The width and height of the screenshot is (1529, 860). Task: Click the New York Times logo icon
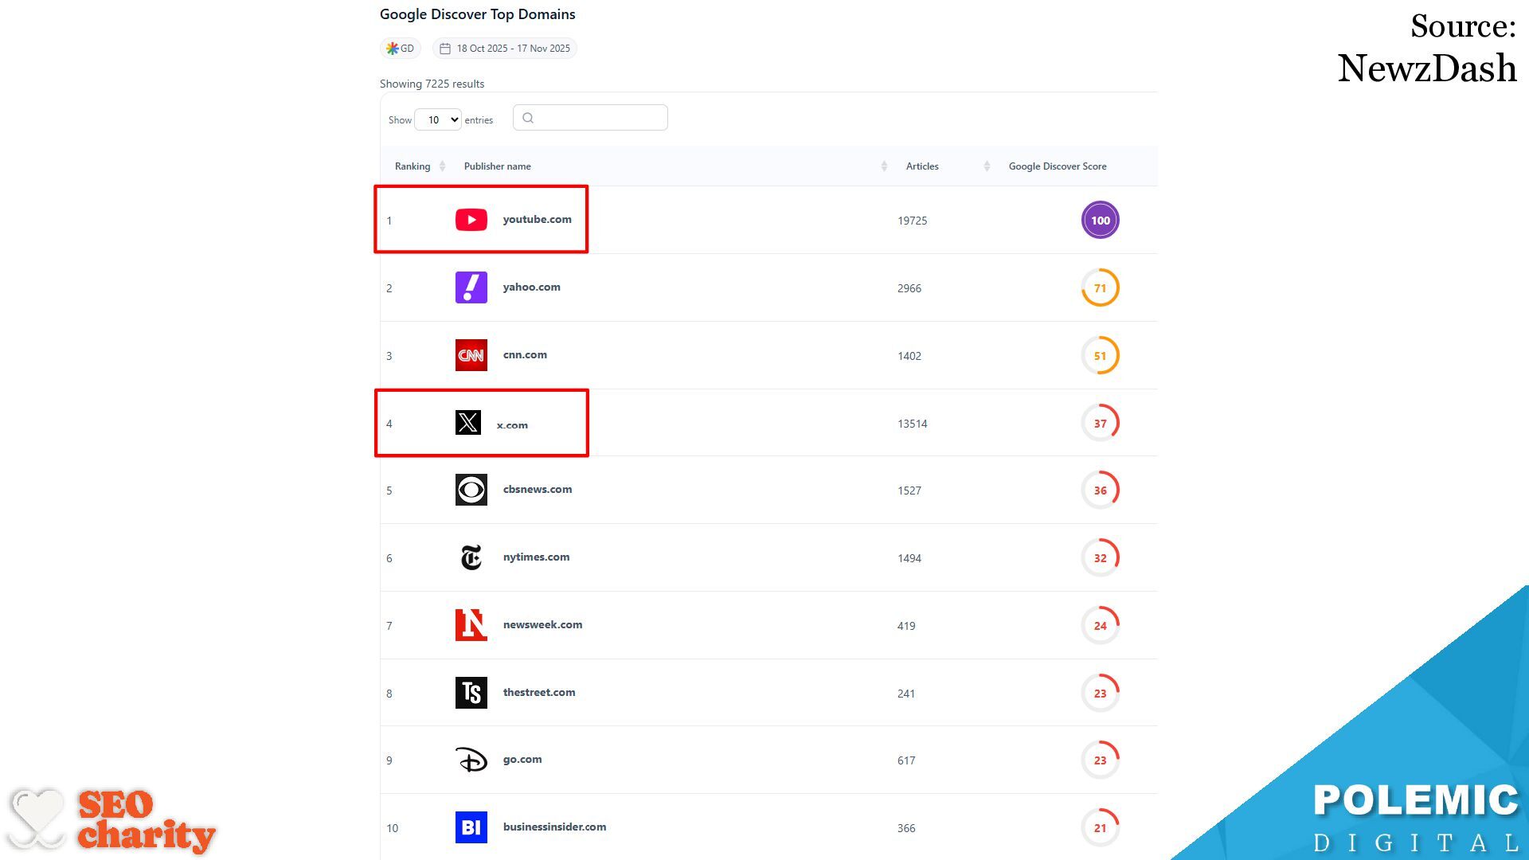471,557
